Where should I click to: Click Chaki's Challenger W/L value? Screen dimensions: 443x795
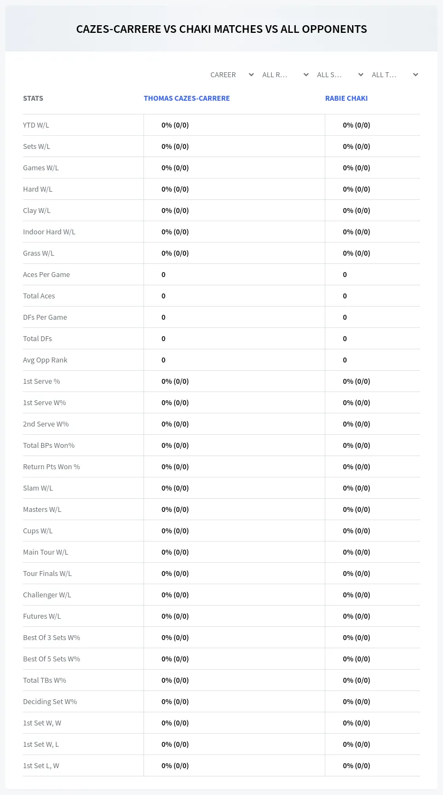pos(356,595)
